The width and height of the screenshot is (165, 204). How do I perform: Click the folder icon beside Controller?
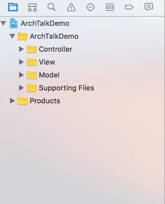(x=32, y=49)
